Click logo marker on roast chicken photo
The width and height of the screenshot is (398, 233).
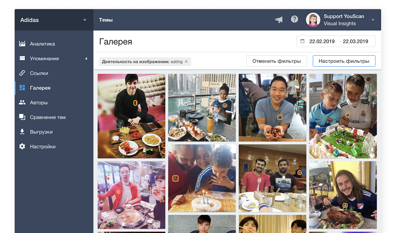(345, 205)
